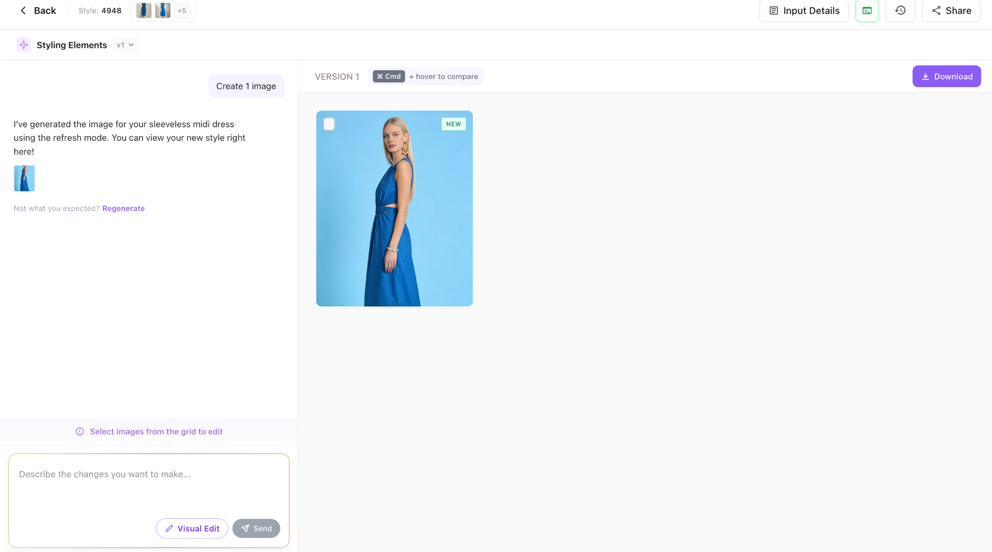Screen dimensions: 992x552
Task: Focus the describe changes text field
Action: pyautogui.click(x=149, y=484)
